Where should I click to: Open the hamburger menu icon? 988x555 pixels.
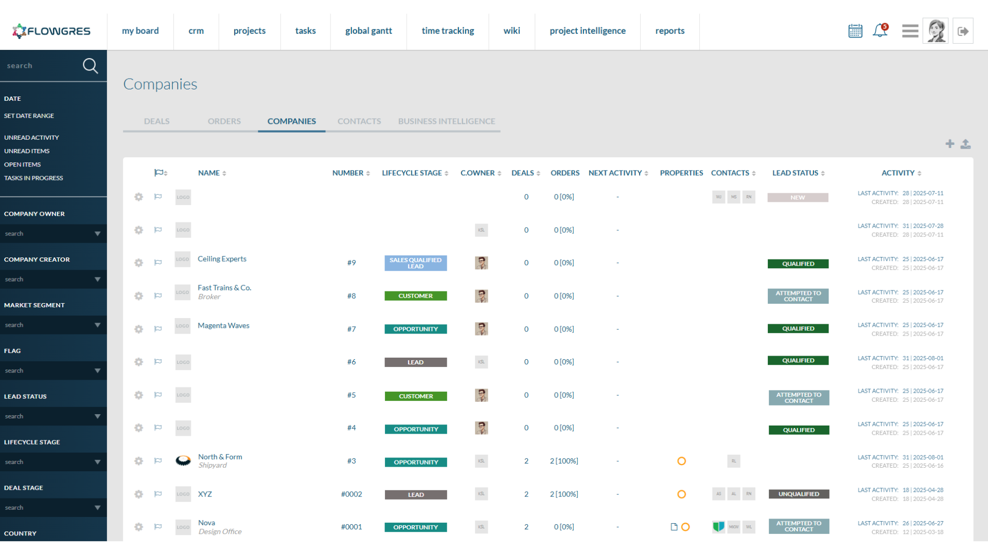910,31
